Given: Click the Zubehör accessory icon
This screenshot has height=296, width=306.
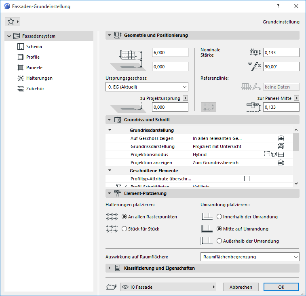Looking at the screenshot, I should tap(21, 89).
